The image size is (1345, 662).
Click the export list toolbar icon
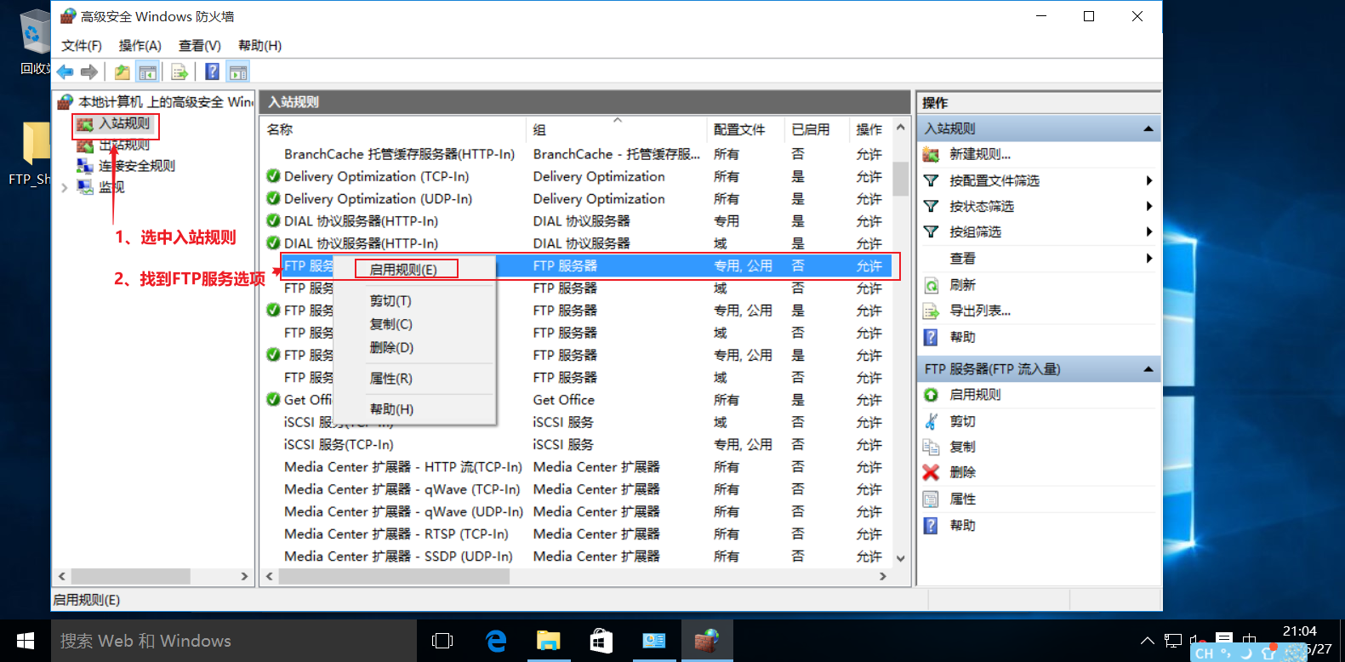pyautogui.click(x=179, y=72)
